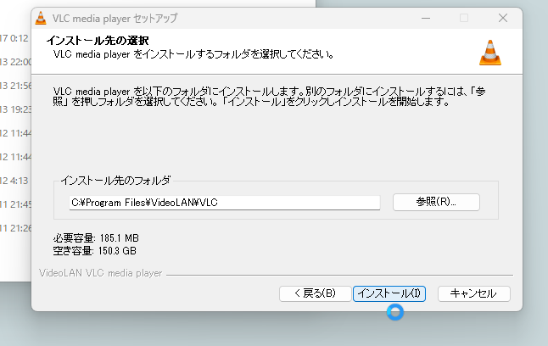Click the 空き容量: 150.3 GB text

(95, 251)
